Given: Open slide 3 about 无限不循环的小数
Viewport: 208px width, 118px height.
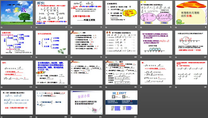Looking at the screenshot, I should (86, 13).
